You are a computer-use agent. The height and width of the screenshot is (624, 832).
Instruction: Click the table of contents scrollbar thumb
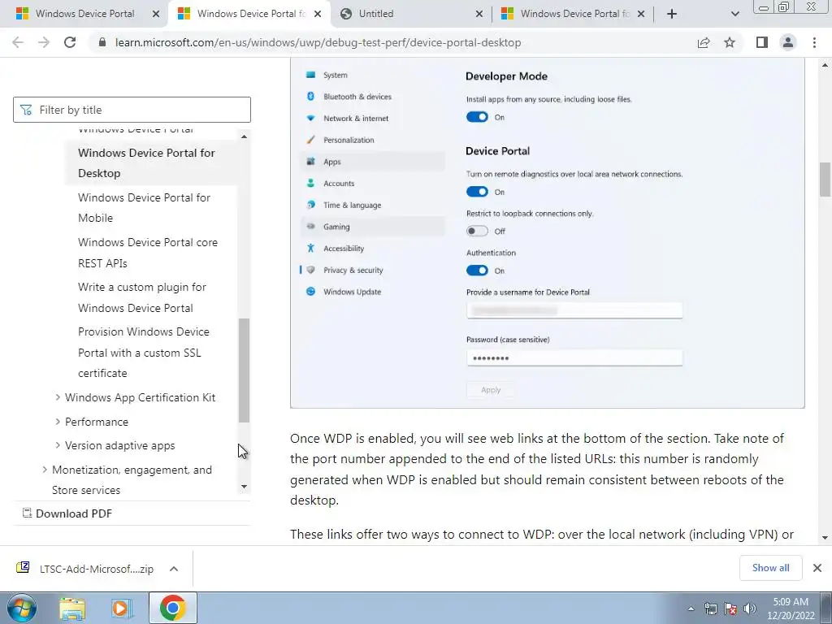(x=244, y=370)
